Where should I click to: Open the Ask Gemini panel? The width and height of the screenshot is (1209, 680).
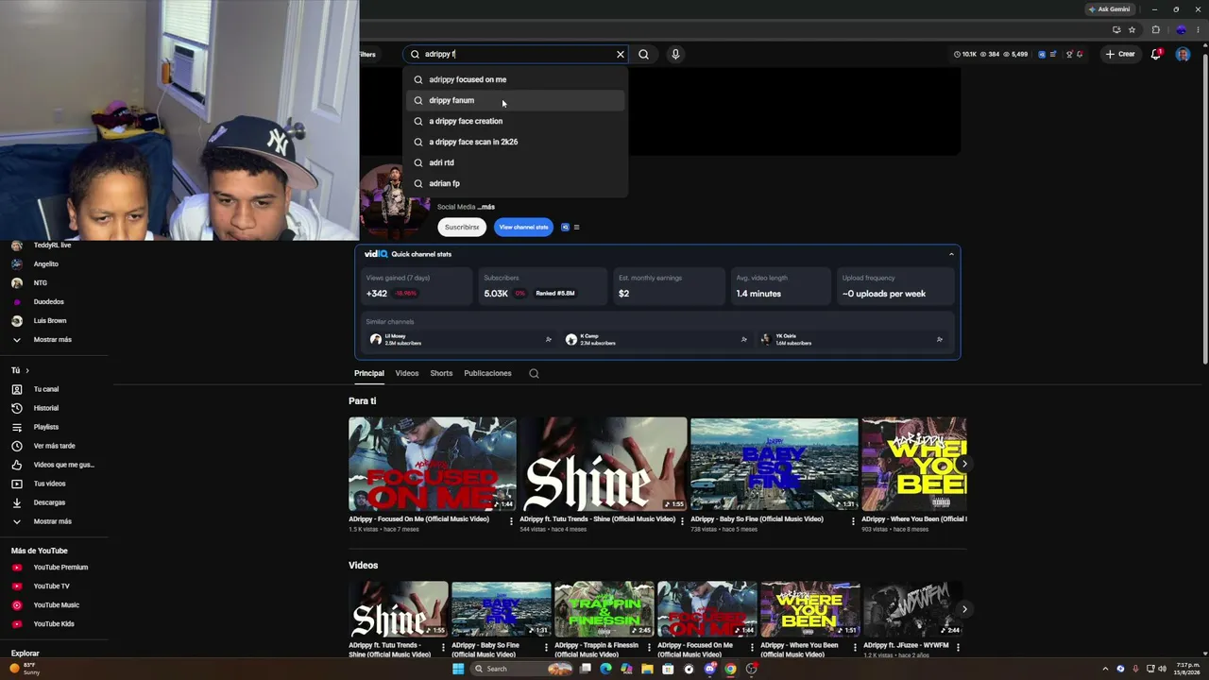click(x=1109, y=9)
